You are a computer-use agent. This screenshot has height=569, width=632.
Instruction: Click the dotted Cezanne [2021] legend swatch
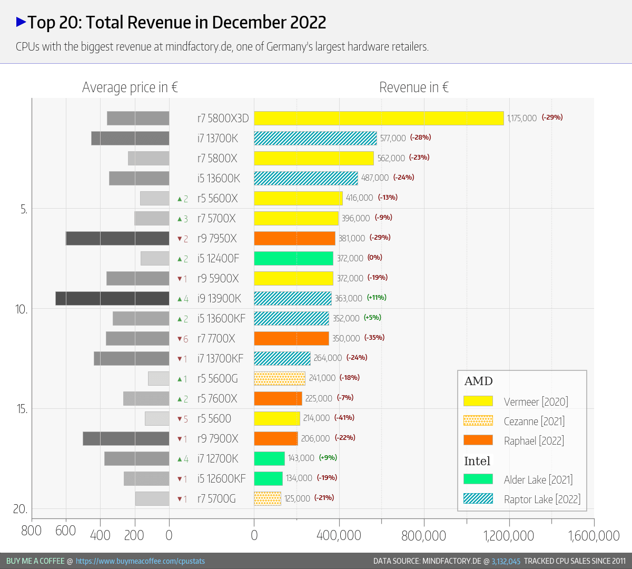[478, 420]
